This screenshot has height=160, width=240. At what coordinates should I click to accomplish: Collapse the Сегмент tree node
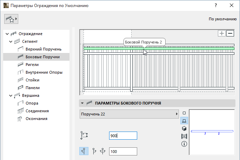[x=11, y=41]
